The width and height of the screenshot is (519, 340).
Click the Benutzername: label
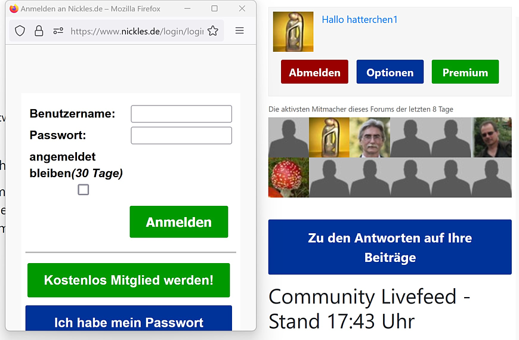(73, 114)
